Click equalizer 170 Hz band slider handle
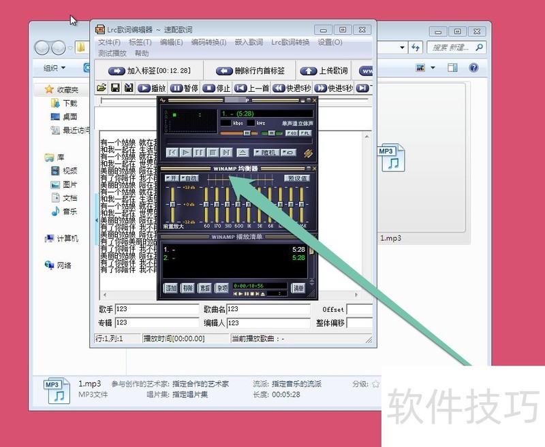Screen dimensions: 545x447 pos(217,204)
